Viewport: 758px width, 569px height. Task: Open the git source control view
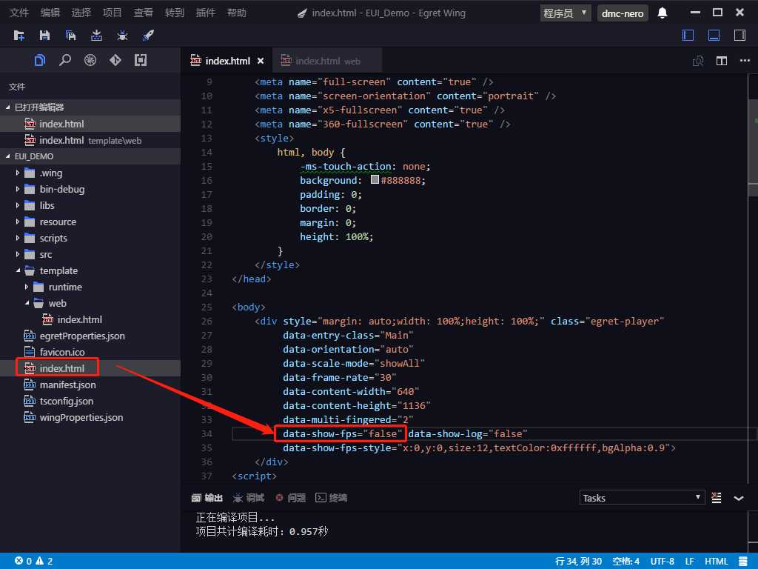coord(115,60)
